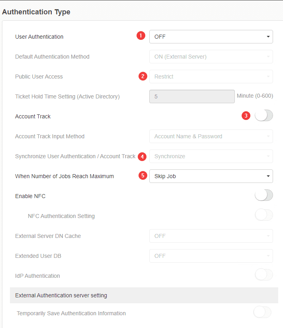Open the User Authentication dropdown
The width and height of the screenshot is (283, 328).
(211, 37)
